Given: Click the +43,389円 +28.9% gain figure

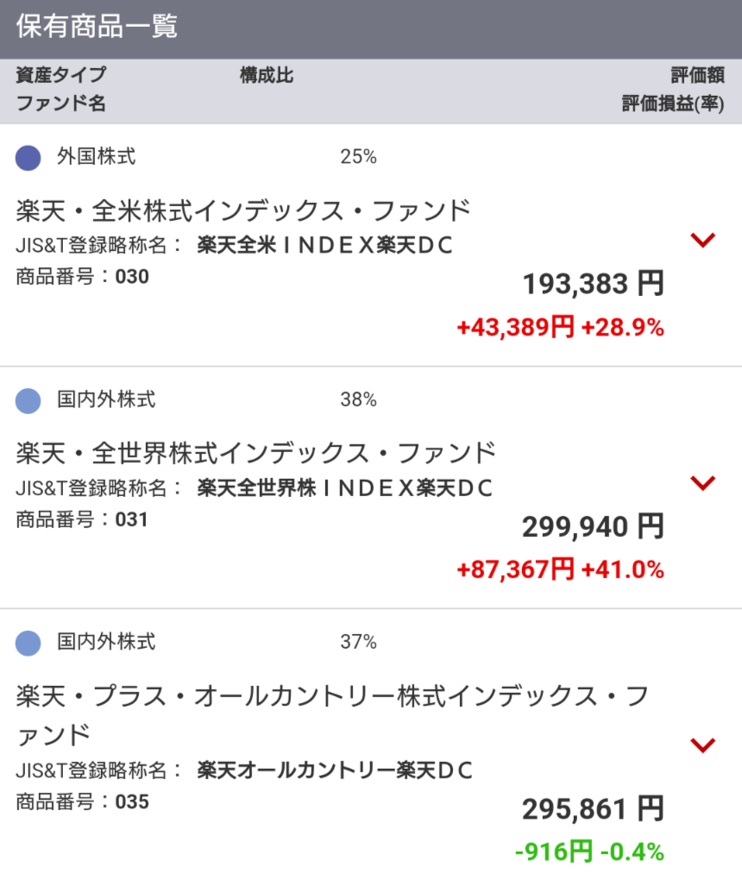Looking at the screenshot, I should [560, 328].
